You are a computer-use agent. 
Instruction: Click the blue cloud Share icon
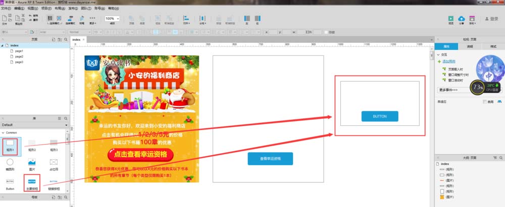tap(462, 19)
